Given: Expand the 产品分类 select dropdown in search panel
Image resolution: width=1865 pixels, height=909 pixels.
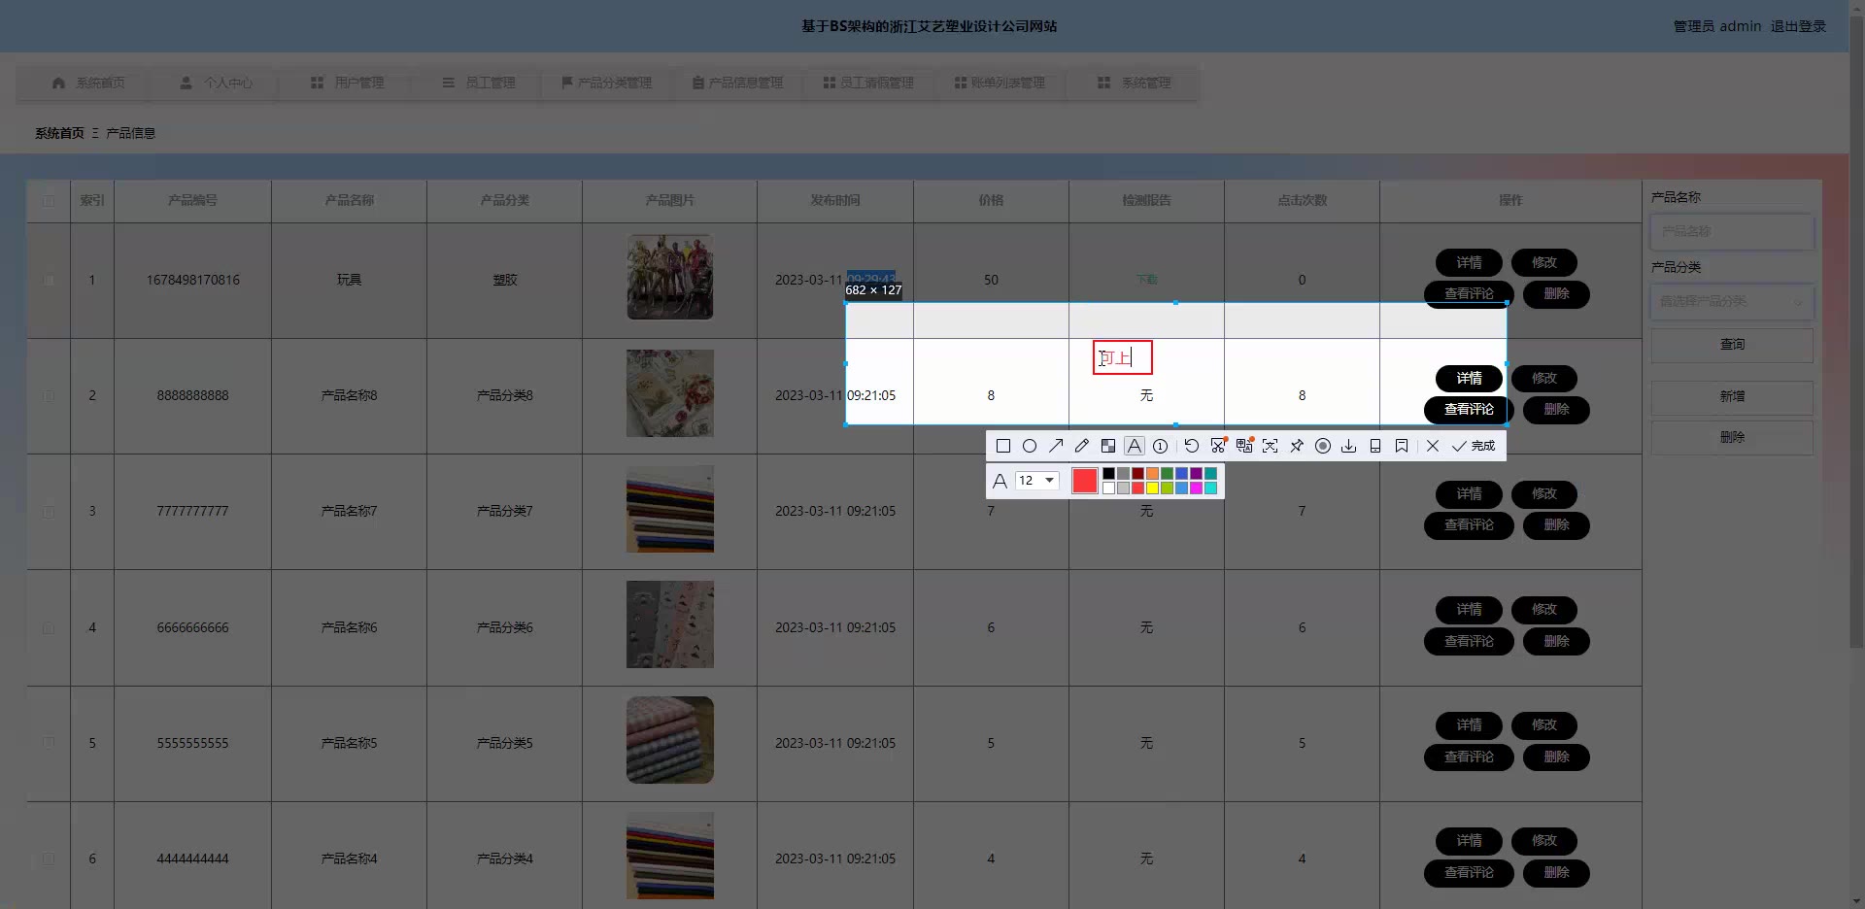Looking at the screenshot, I should [x=1732, y=302].
